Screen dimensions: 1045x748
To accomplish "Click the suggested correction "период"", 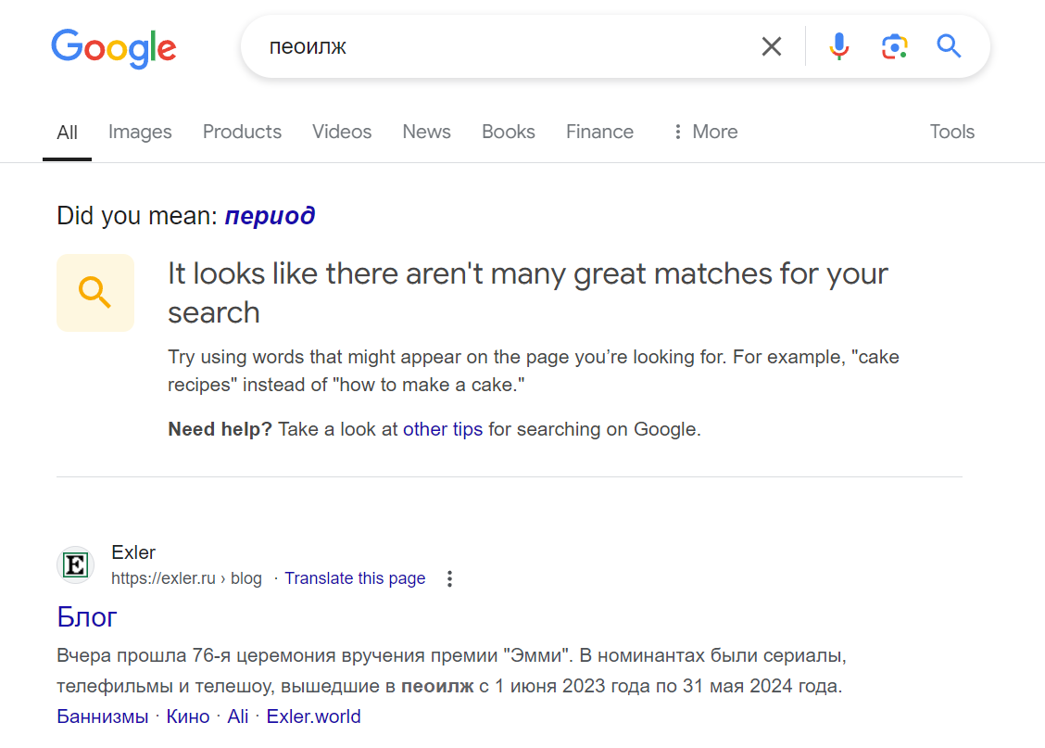I will (270, 216).
